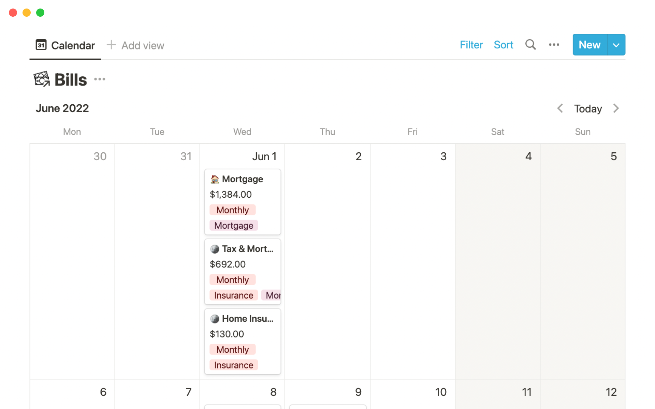This screenshot has width=655, height=409.
Task: Click the Bills money icon
Action: pos(42,79)
